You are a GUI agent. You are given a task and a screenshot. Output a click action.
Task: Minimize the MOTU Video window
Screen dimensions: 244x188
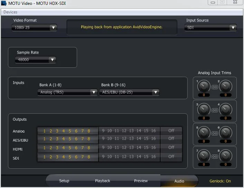[x=213, y=2]
